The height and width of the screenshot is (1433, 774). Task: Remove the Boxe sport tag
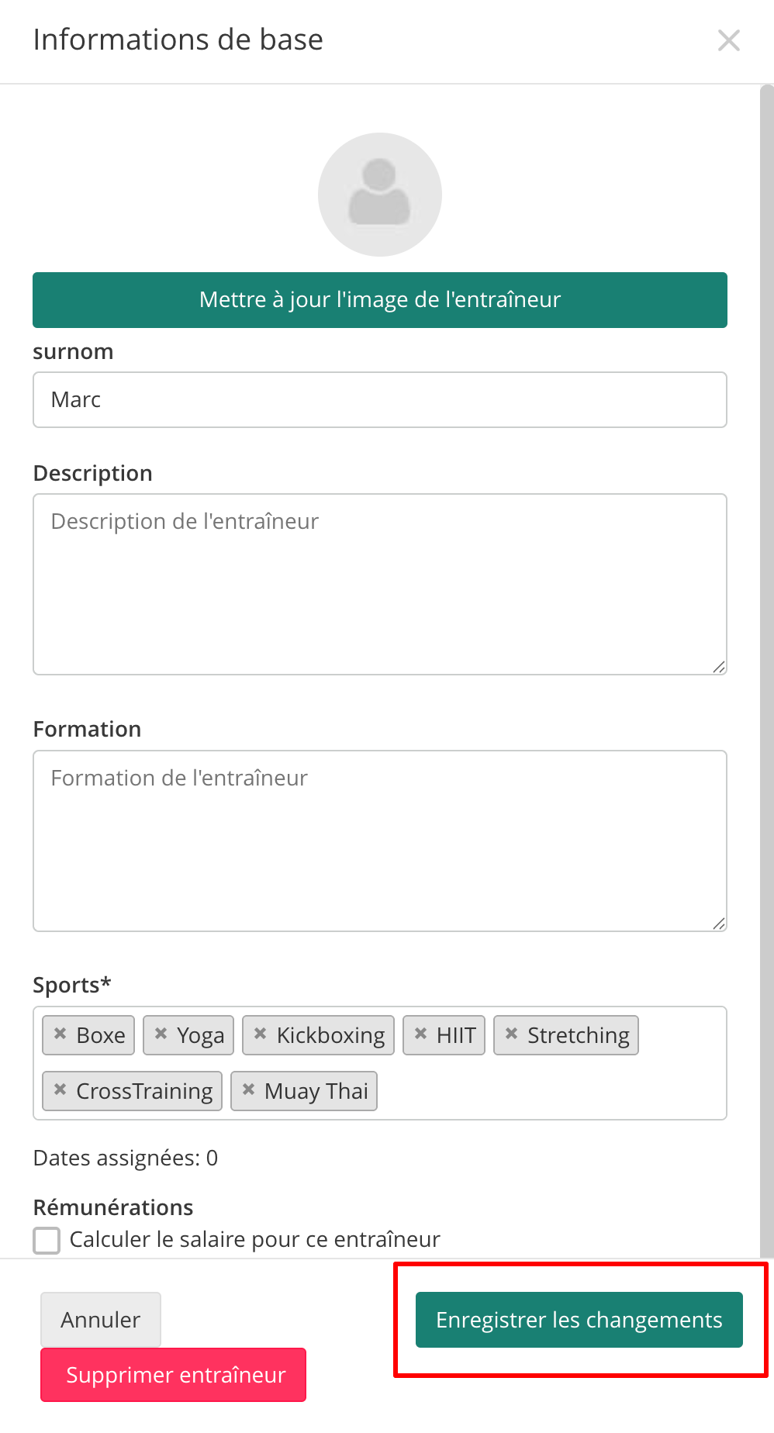[x=60, y=1034]
